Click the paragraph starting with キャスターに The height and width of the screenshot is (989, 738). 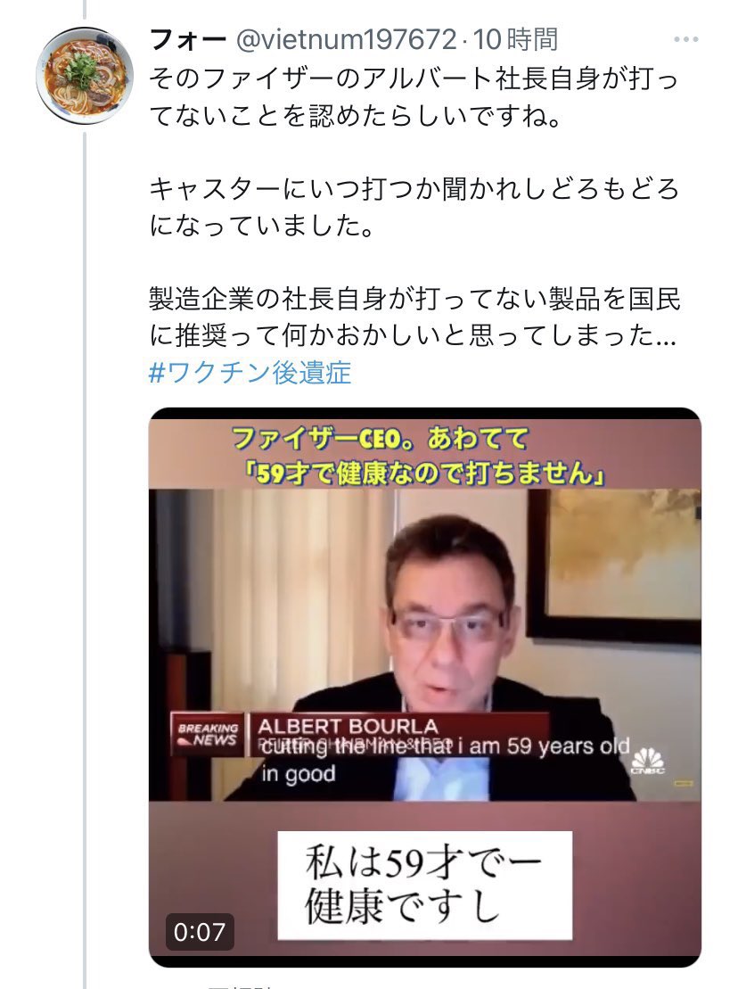414,207
